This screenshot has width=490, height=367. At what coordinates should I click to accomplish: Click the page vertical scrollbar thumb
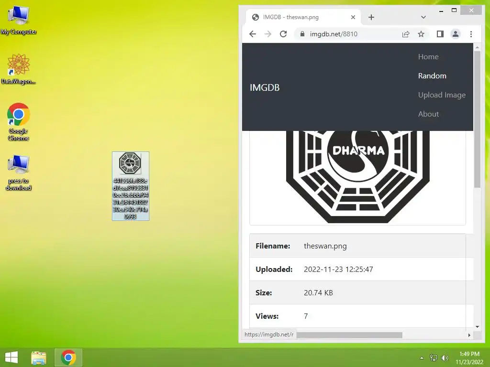[477, 119]
